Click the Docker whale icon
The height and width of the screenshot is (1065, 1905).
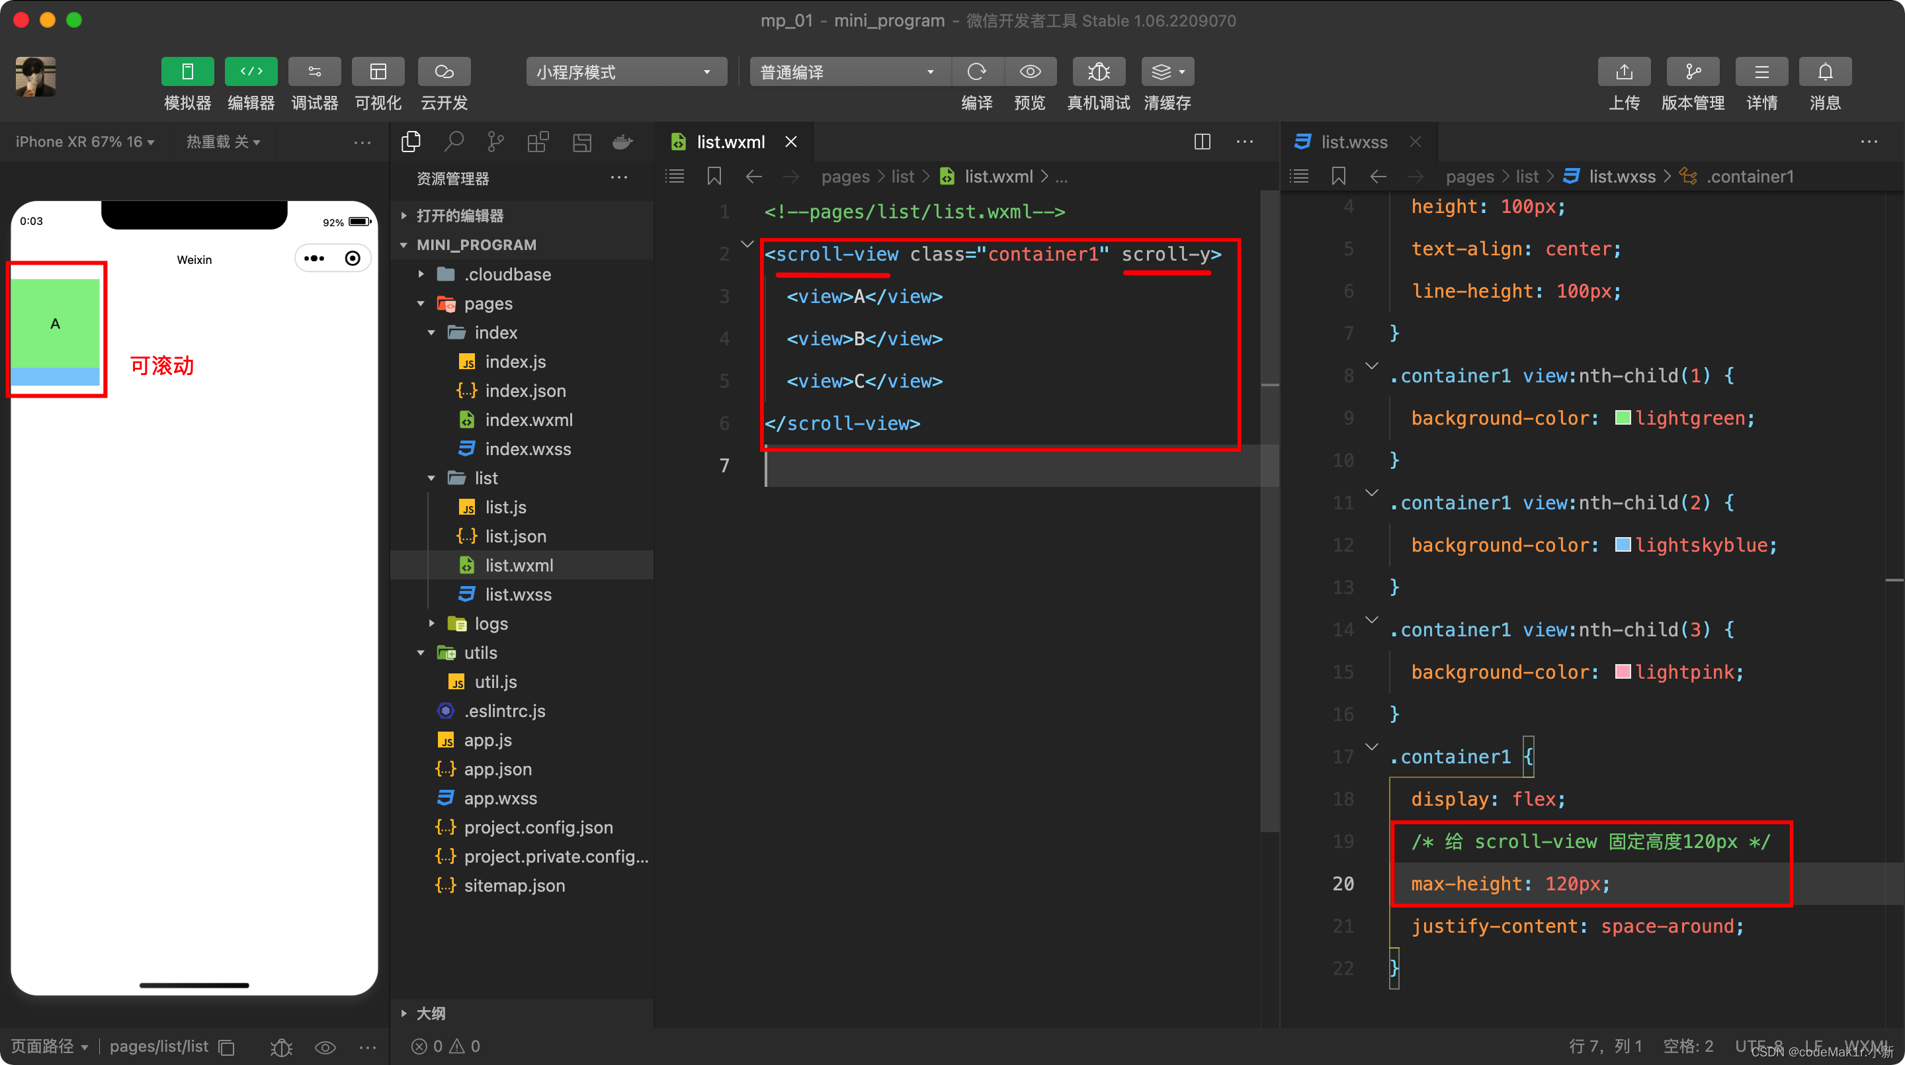pyautogui.click(x=622, y=142)
